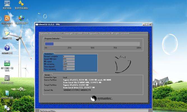Click the current file path \WINDOWS\SYSTEM32 line
Image resolution: width=187 pixels, height=112 pixels.
pos(77,90)
